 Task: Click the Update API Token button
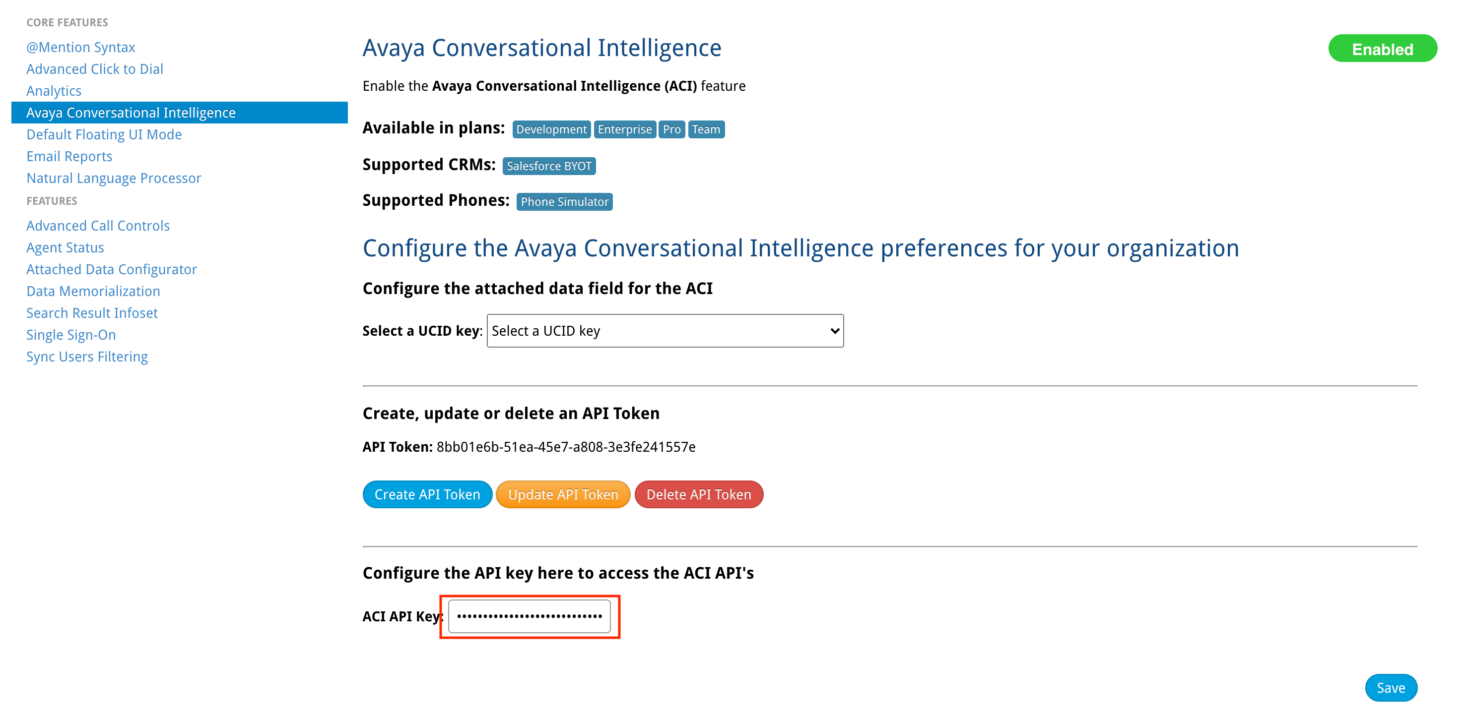click(x=563, y=494)
